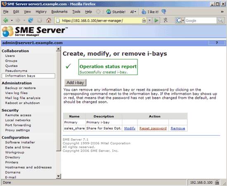Click the StumbleUpon Stumble! icon
227x186 pixels.
109,12
